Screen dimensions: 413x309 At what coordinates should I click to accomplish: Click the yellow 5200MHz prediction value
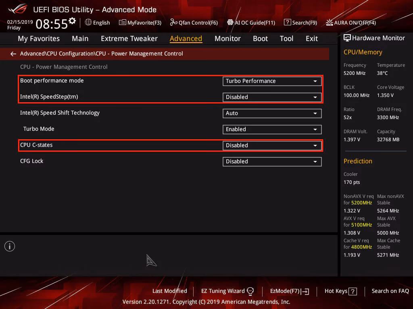pos(361,203)
